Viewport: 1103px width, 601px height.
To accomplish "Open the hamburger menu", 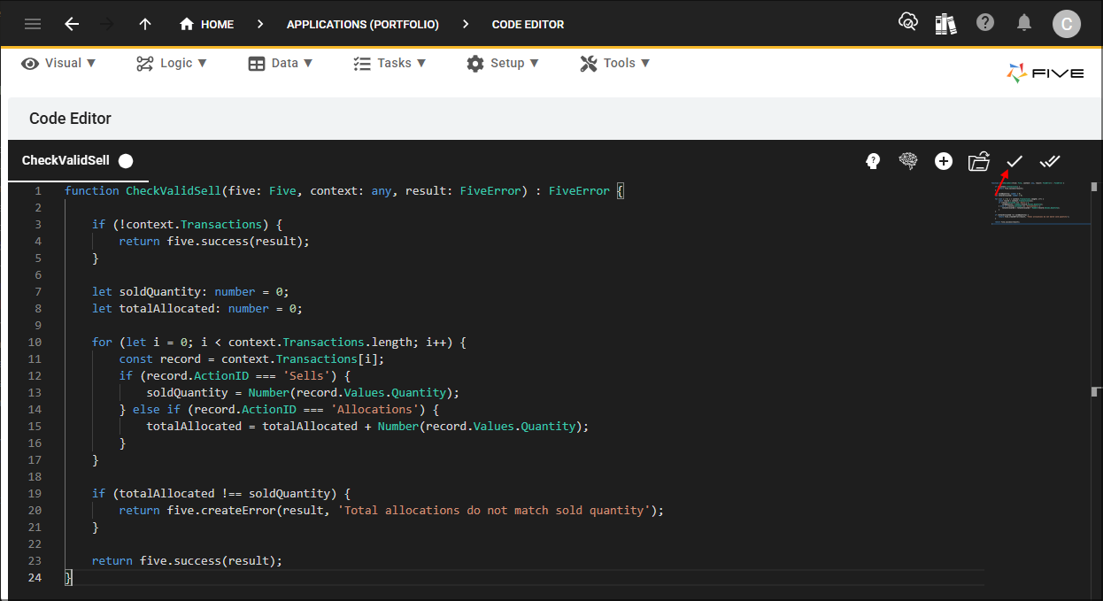I will [33, 24].
